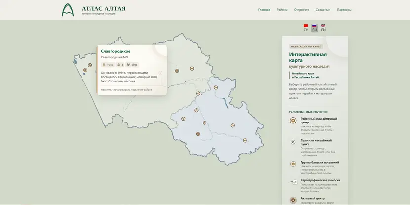Image resolution: width=410 pixels, height=205 pixels.
Task: Click the easternmost marker in the blue region
Action: tap(245, 140)
